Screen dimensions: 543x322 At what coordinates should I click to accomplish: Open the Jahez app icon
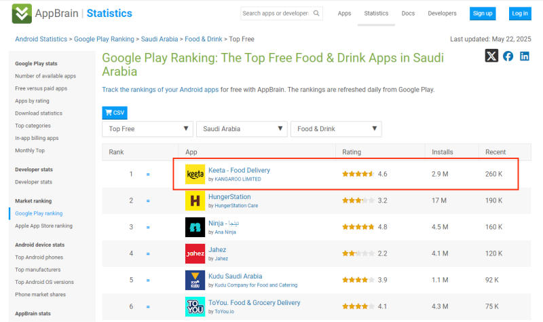tap(195, 253)
